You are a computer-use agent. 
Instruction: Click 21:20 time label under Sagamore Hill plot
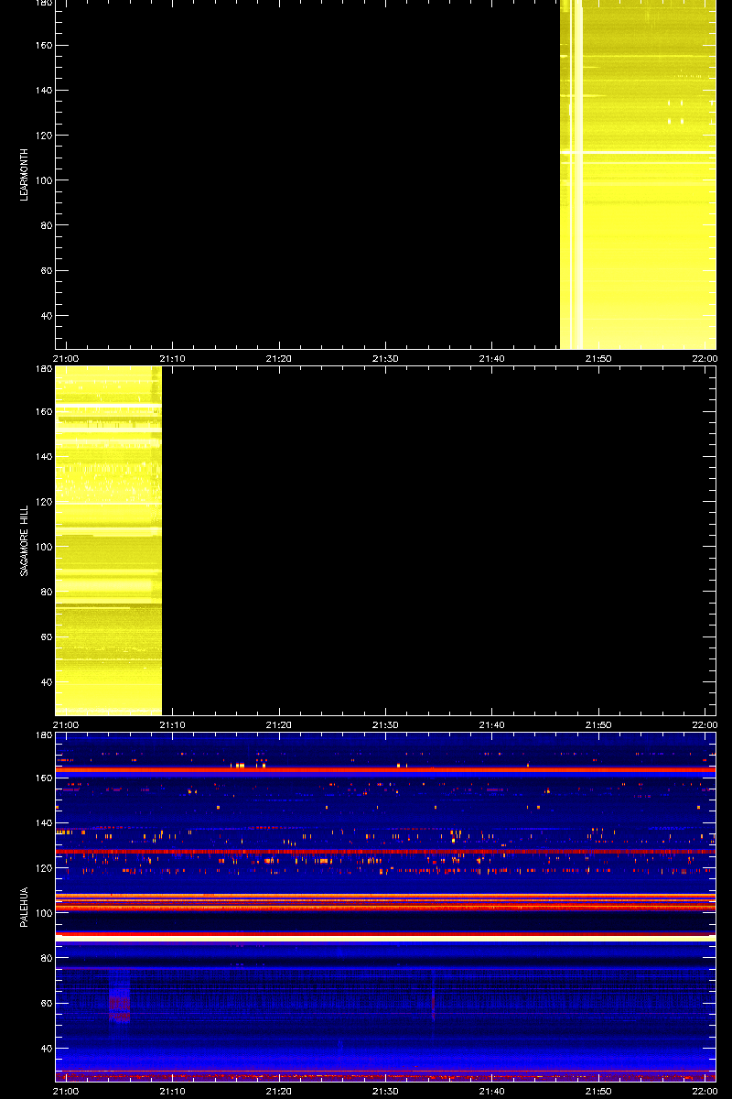pyautogui.click(x=279, y=724)
